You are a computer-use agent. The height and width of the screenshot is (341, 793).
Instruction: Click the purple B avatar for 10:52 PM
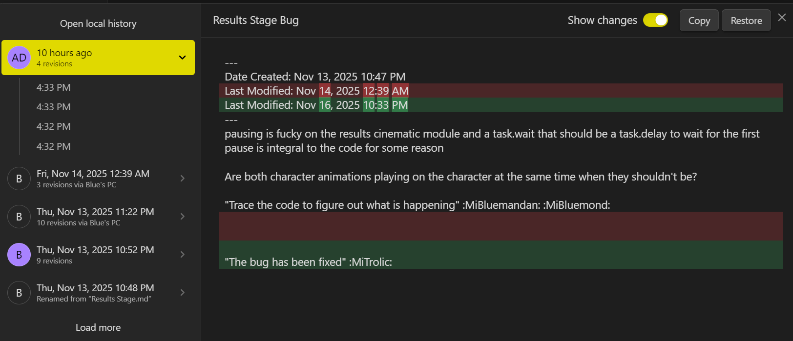19,255
